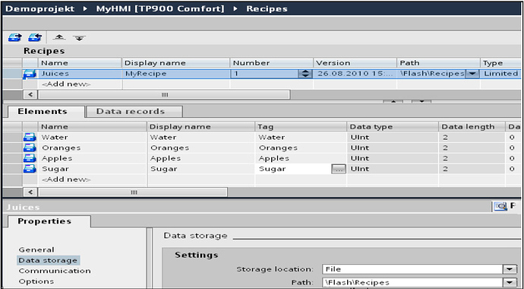Open the Storage location dropdown
524x289 pixels.
(x=510, y=269)
